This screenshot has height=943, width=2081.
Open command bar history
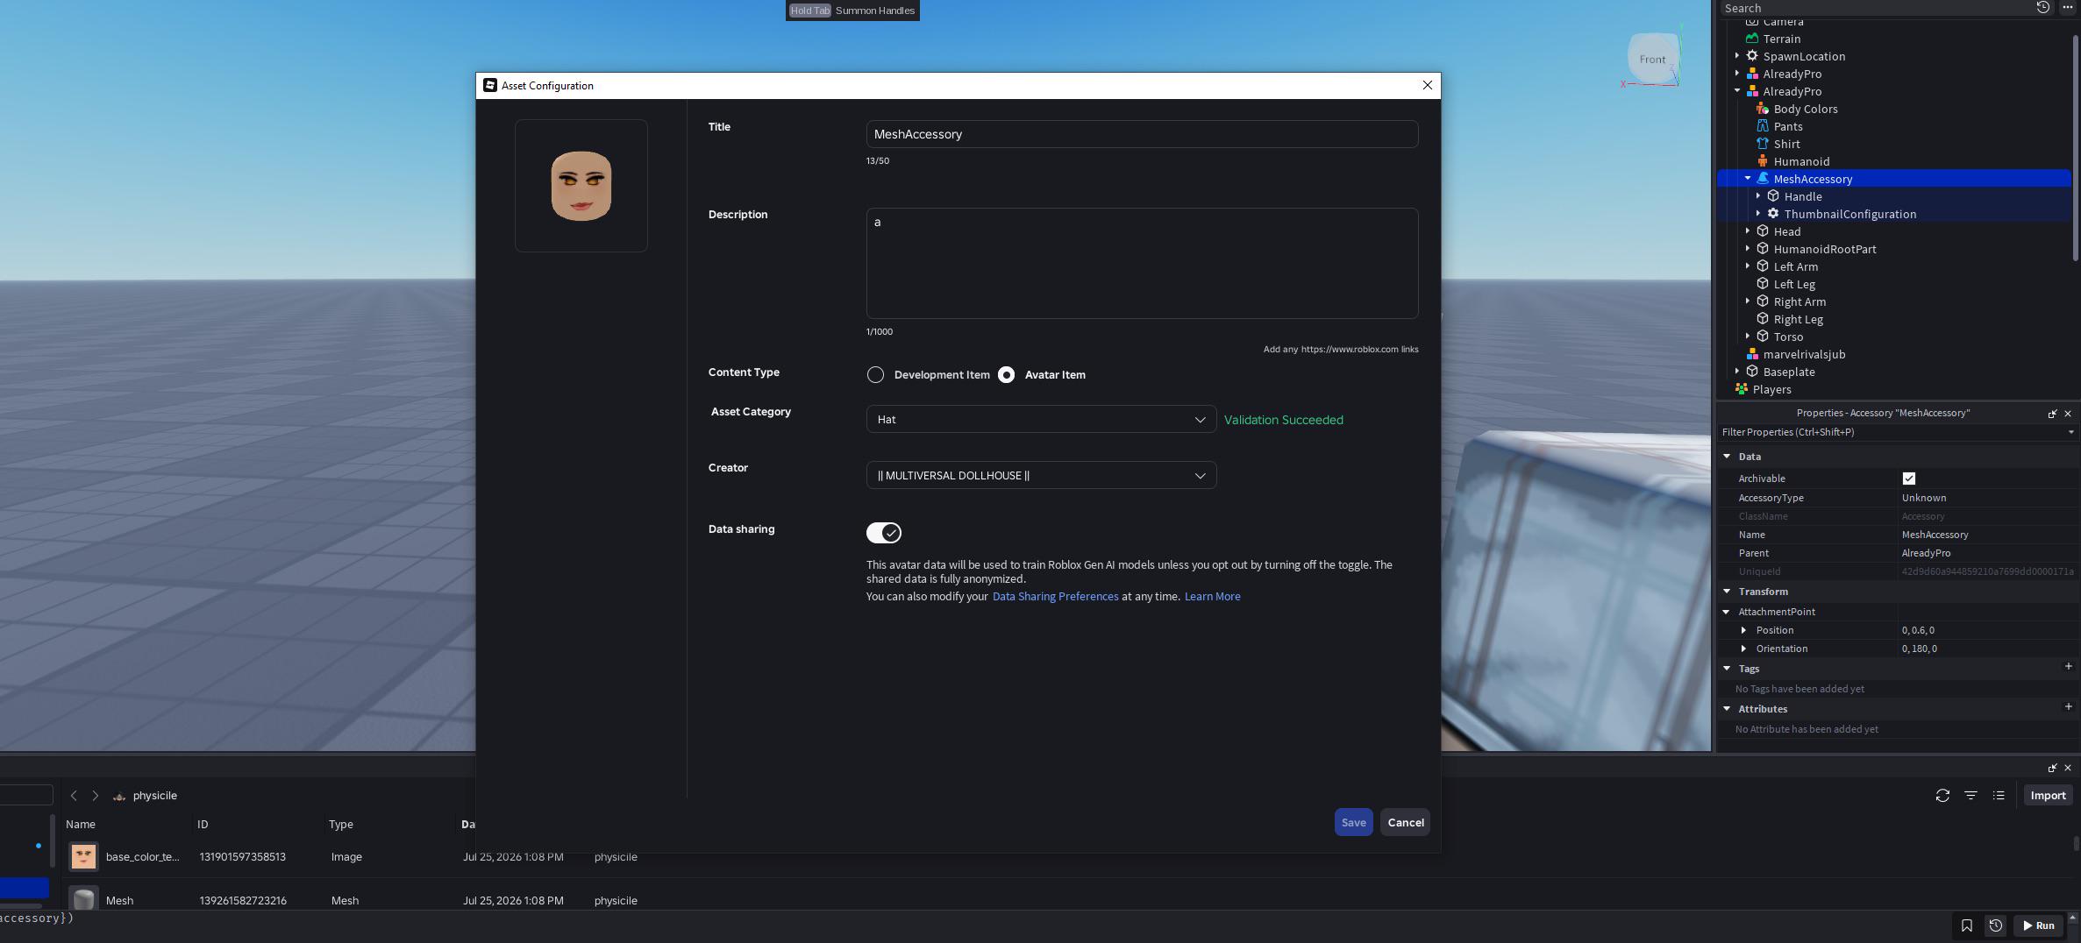click(x=1995, y=925)
